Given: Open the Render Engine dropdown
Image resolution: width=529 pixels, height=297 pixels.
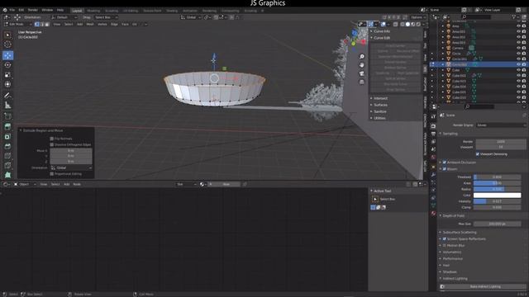Looking at the screenshot, I should click(501, 125).
